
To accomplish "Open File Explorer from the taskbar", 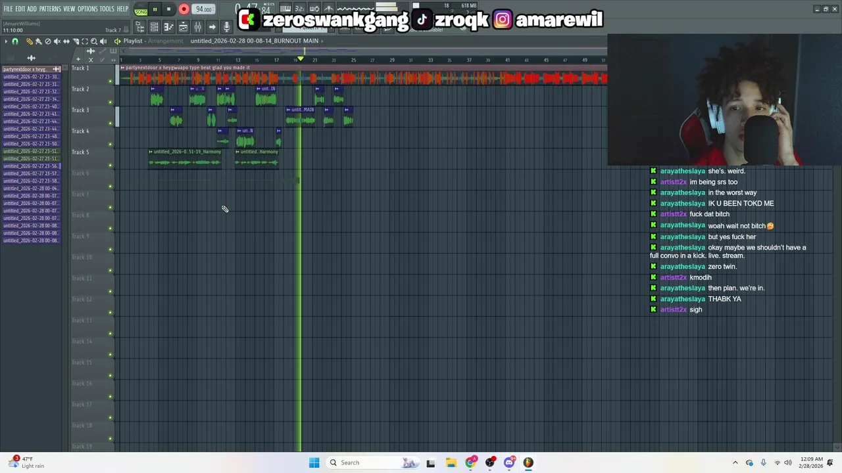I will 451,462.
